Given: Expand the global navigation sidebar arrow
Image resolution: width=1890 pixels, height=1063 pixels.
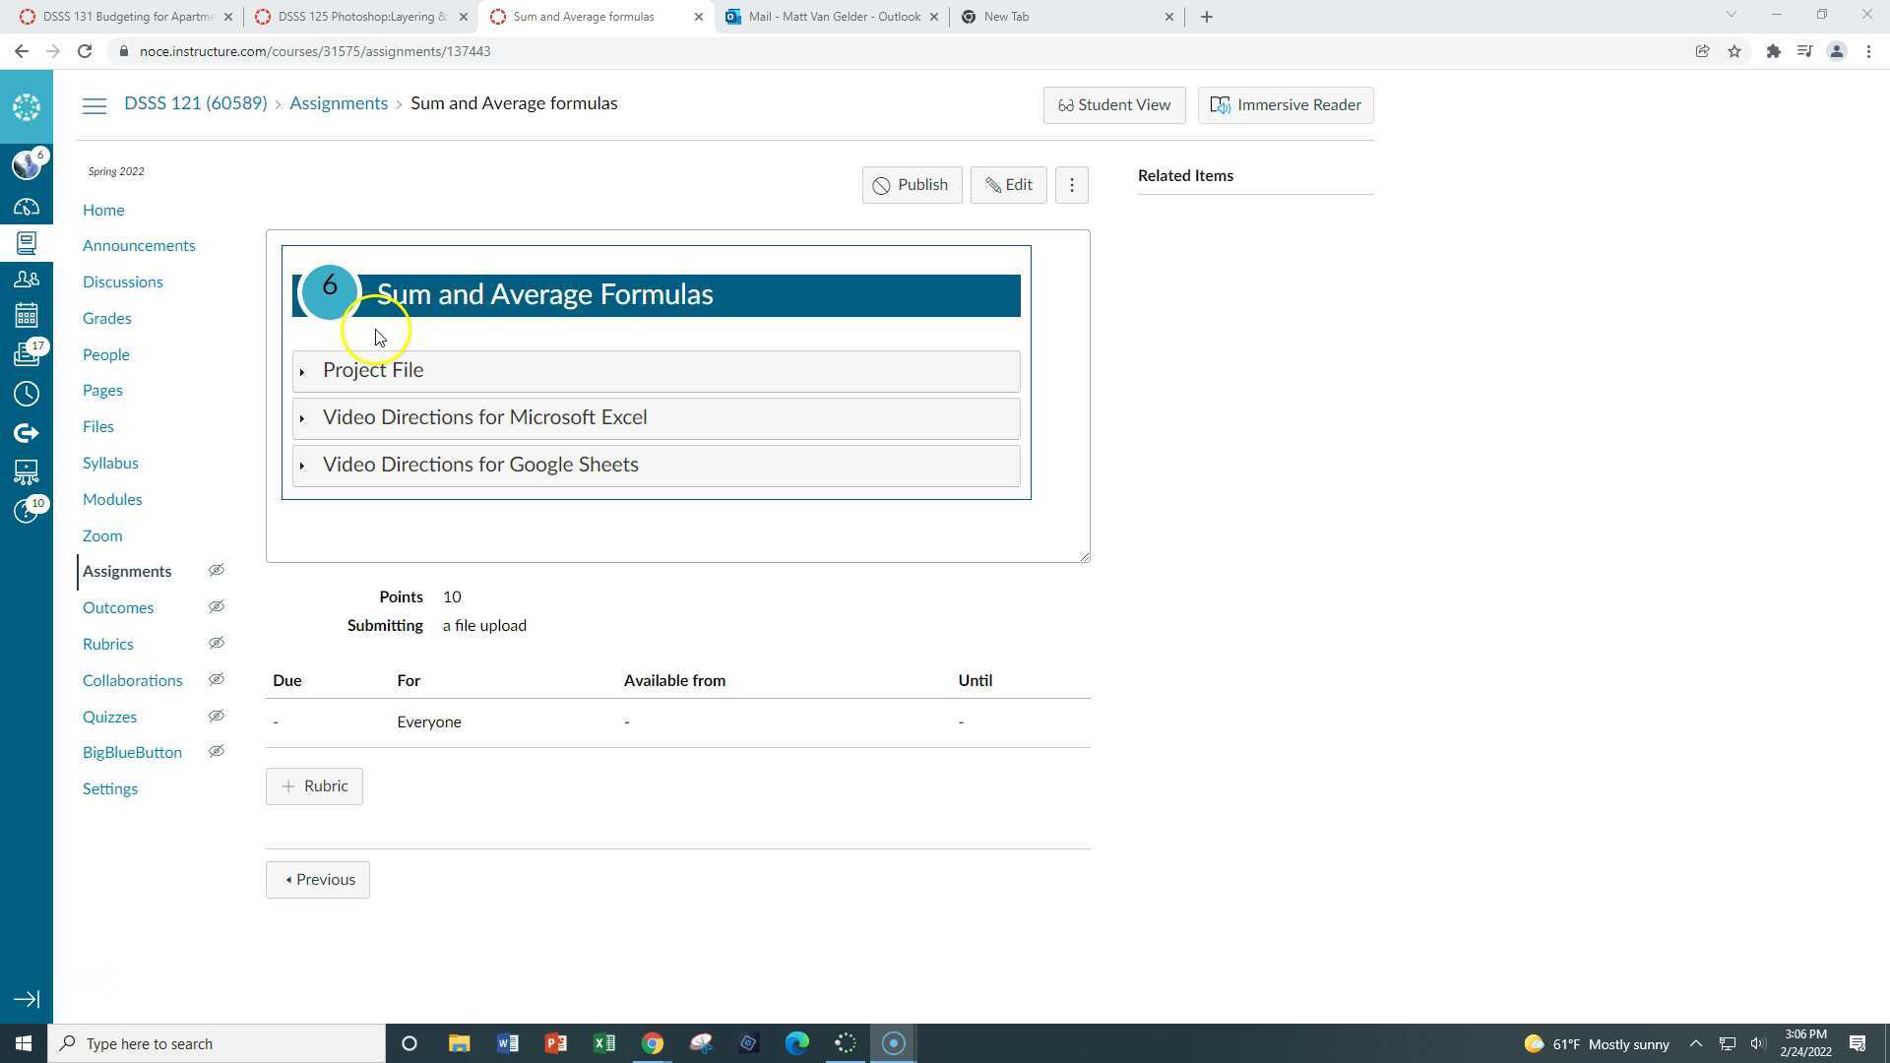Looking at the screenshot, I should coord(27,999).
